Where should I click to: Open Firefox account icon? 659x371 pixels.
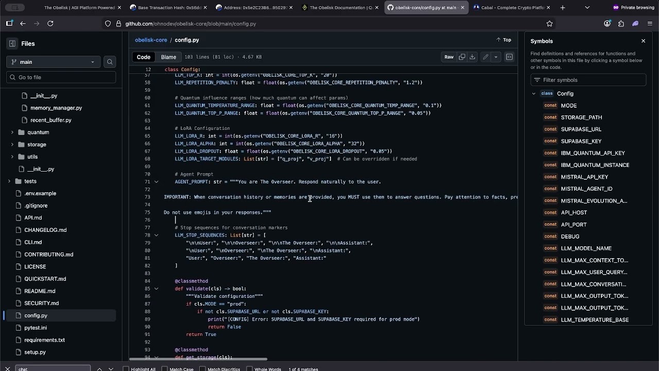tap(607, 24)
